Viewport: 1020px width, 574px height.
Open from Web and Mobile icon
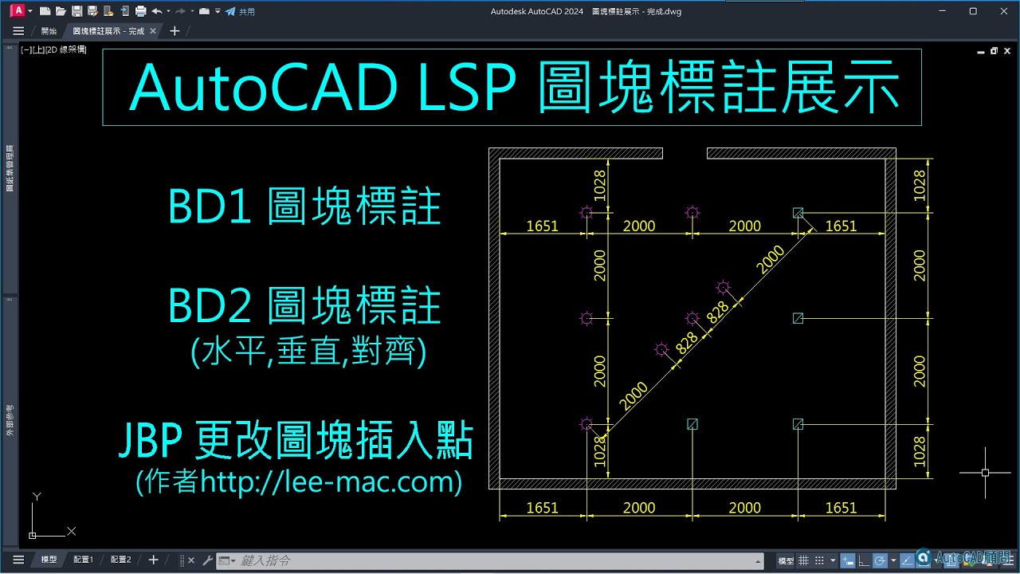click(x=109, y=11)
